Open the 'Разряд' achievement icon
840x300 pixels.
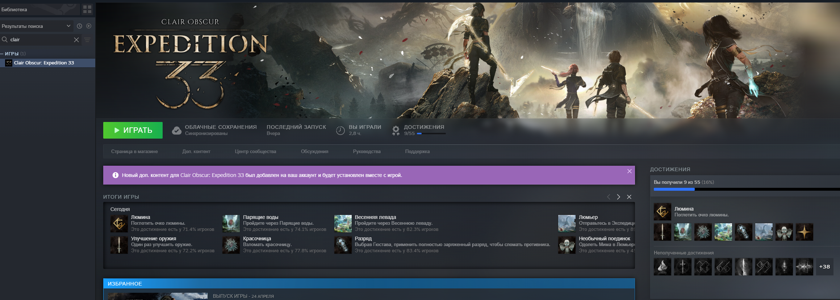pyautogui.click(x=343, y=245)
